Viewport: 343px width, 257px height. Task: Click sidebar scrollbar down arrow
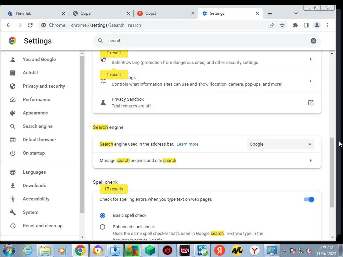pyautogui.click(x=82, y=237)
